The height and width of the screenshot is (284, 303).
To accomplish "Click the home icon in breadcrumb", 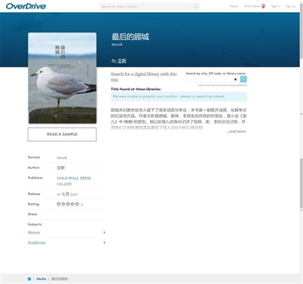I will tap(30, 279).
